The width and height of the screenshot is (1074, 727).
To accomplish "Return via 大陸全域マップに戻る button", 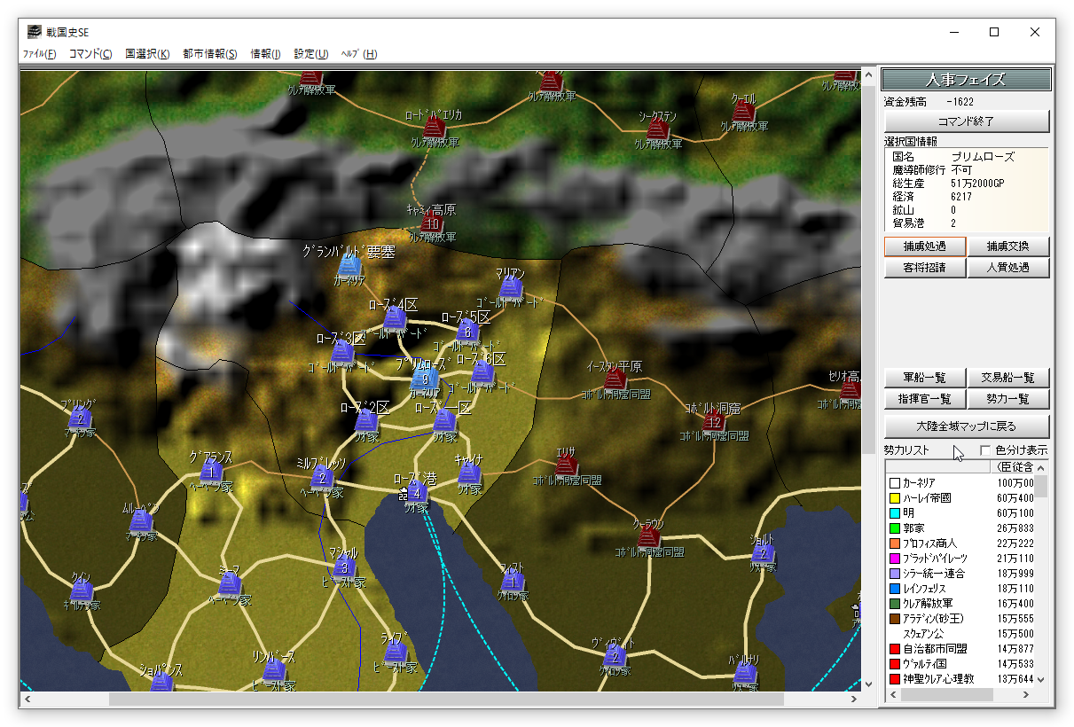I will (x=967, y=426).
